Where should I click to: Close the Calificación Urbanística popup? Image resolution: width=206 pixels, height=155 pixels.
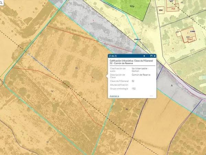tap(154, 56)
